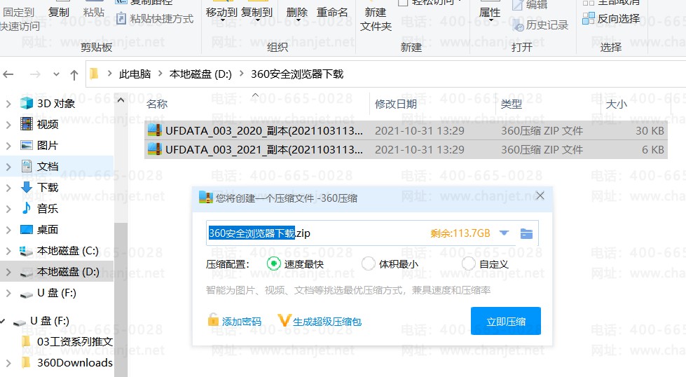Click the 下载 blue arrow icon
The width and height of the screenshot is (686, 377).
[26, 187]
